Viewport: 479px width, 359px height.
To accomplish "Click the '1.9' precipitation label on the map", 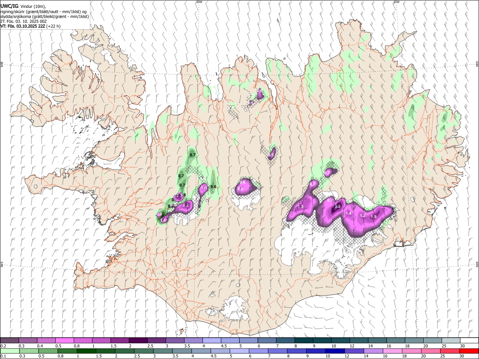I will pyautogui.click(x=373, y=217).
